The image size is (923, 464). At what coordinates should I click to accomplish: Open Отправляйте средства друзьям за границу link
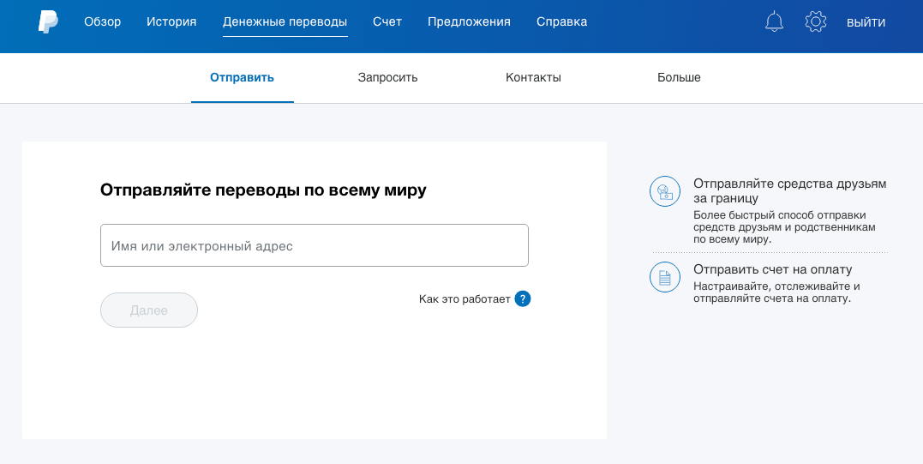(x=789, y=190)
